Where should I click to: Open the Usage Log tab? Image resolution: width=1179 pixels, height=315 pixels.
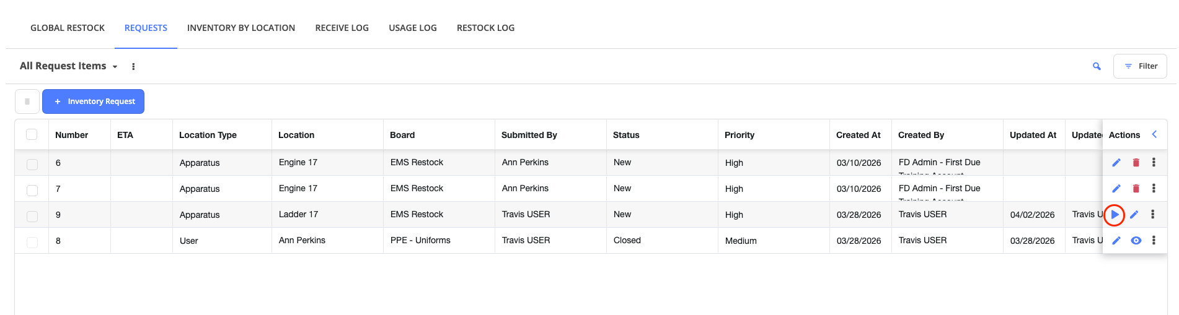point(413,28)
